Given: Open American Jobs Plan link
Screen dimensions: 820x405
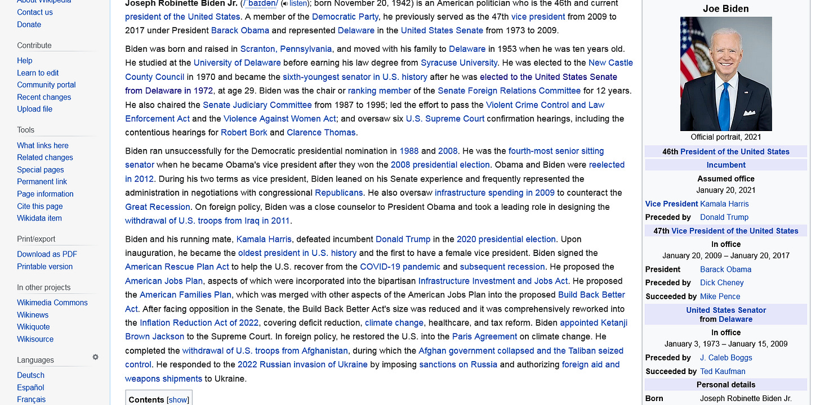Looking at the screenshot, I should click(x=164, y=281).
